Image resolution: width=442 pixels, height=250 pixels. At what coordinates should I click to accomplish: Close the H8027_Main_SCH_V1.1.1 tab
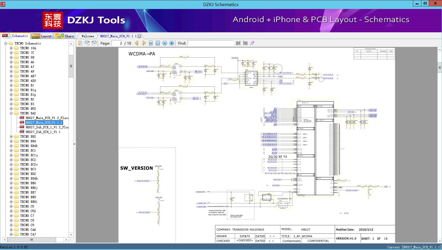(x=139, y=36)
